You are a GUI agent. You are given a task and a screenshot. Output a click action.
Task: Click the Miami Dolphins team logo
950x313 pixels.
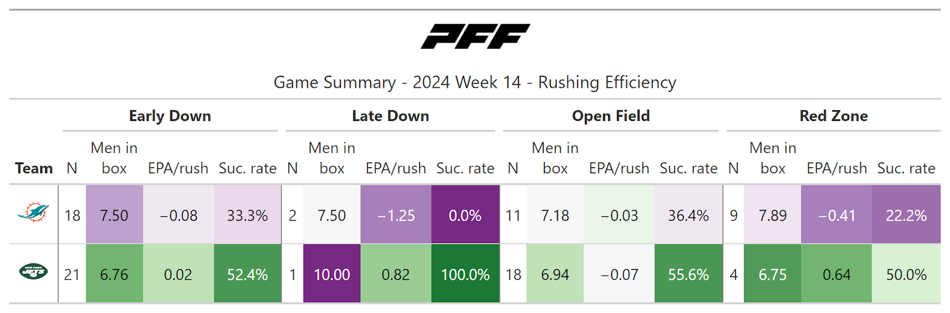tap(33, 212)
